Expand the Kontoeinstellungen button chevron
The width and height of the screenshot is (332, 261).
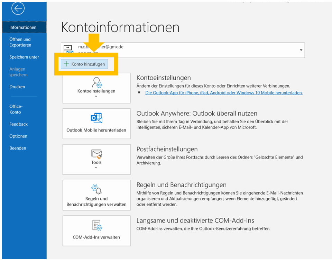pyautogui.click(x=96, y=96)
